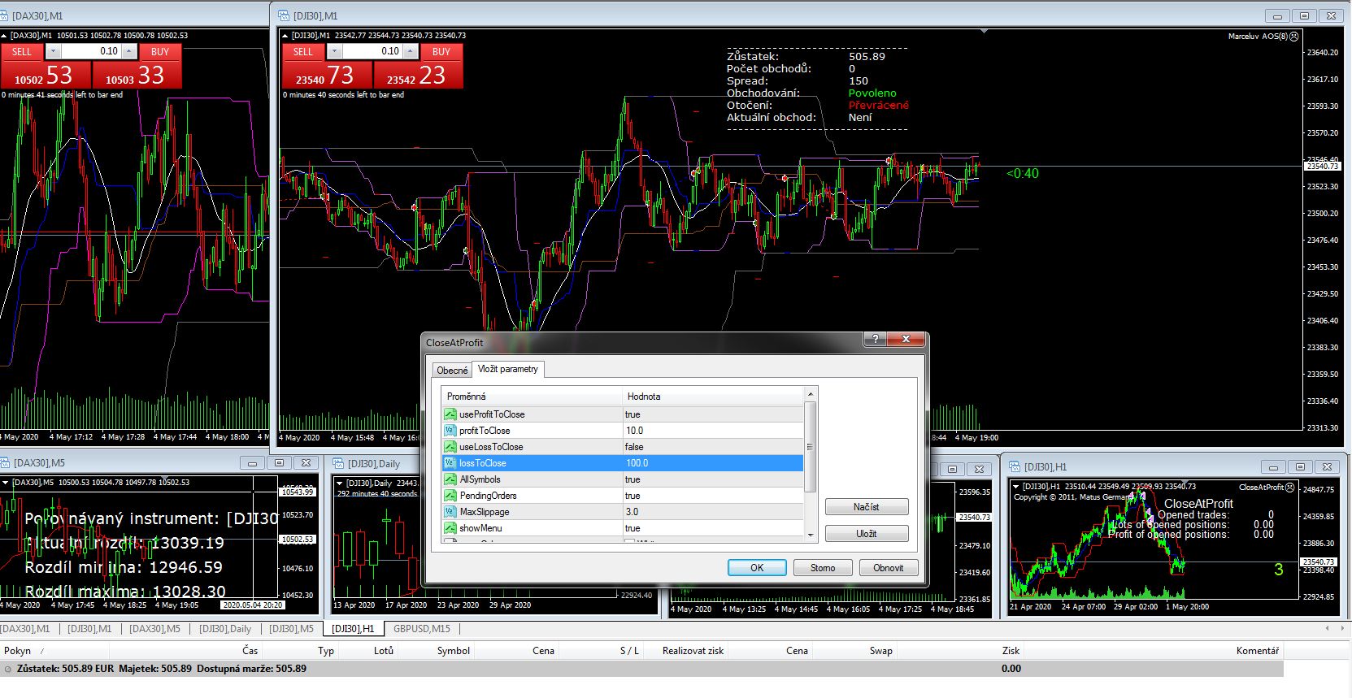The width and height of the screenshot is (1352, 698).
Task: Decrease lot volume on DAX30 one-click panel
Action: (53, 51)
